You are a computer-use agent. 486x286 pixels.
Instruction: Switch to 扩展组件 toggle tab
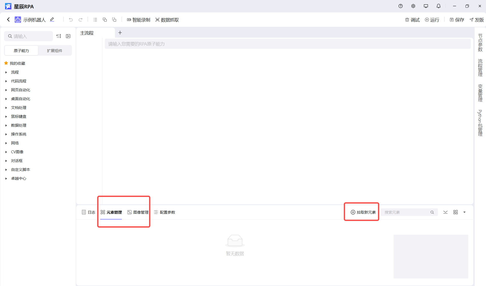[54, 51]
